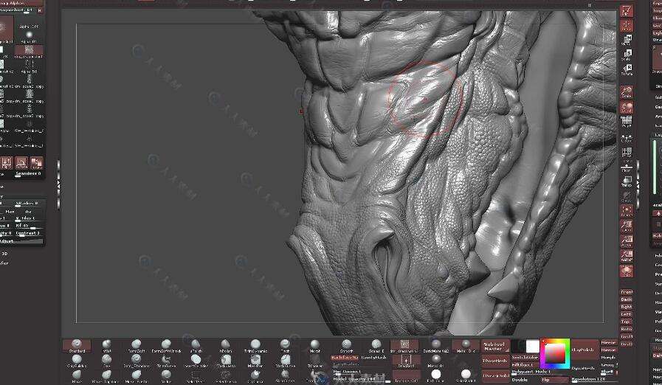Click the TPoseMesh button
This screenshot has height=385, width=662.
pyautogui.click(x=494, y=361)
